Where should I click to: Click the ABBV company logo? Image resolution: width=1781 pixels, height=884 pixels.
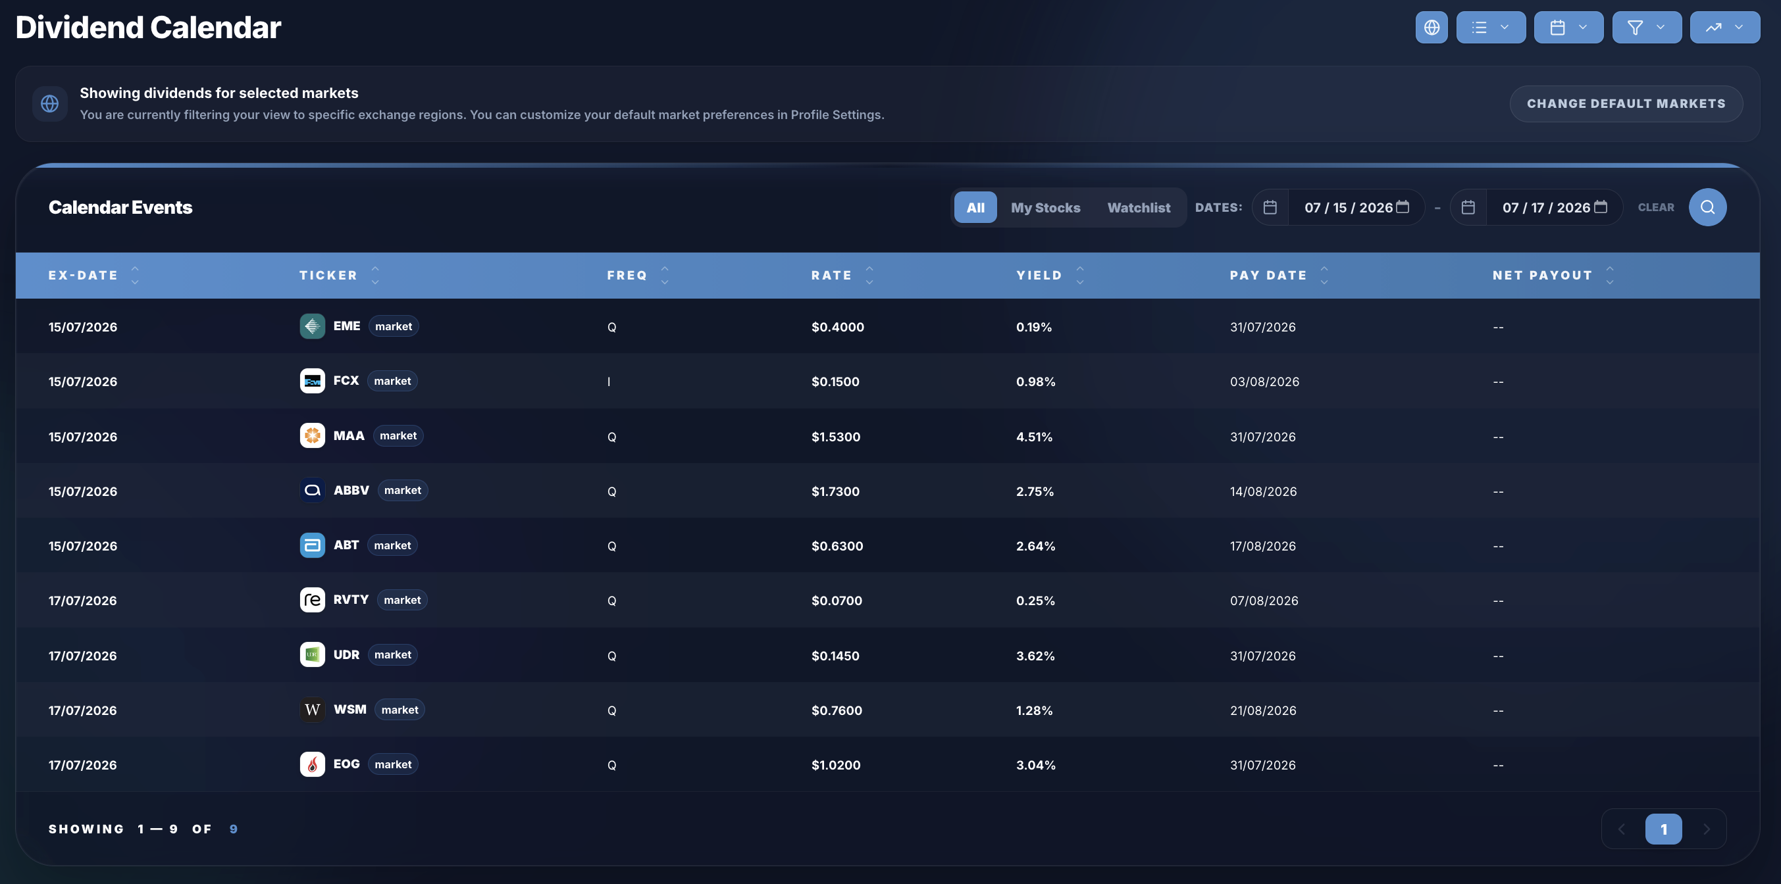tap(312, 490)
